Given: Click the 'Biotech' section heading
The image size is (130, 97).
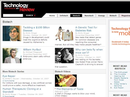Looking at the screenshot, I should coord(8,22).
